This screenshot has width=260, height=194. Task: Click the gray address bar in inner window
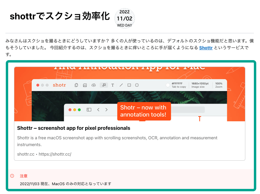(x=188, y=110)
